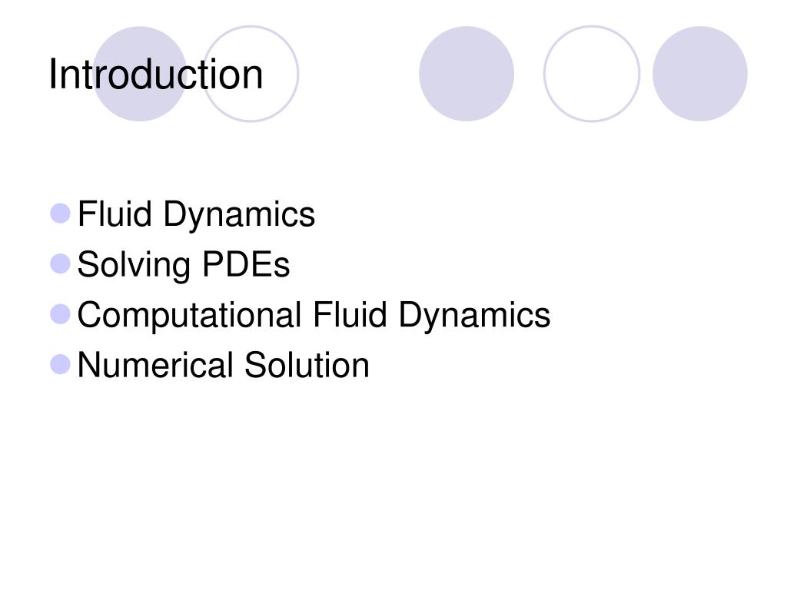Click the bullet dot beside Solving PDEs

(60, 264)
